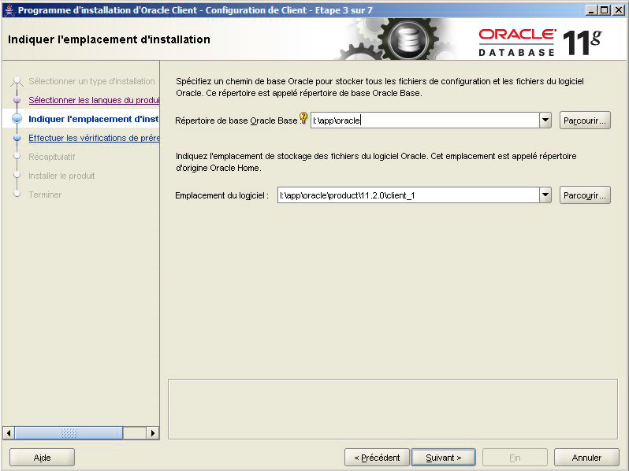Click in the Emplacement du logiciel field
Viewport: 629px width, 471px height.
pyautogui.click(x=408, y=195)
